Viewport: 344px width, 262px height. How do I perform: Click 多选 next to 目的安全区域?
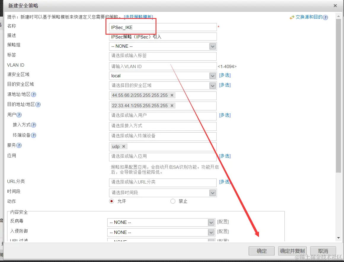tap(225, 85)
